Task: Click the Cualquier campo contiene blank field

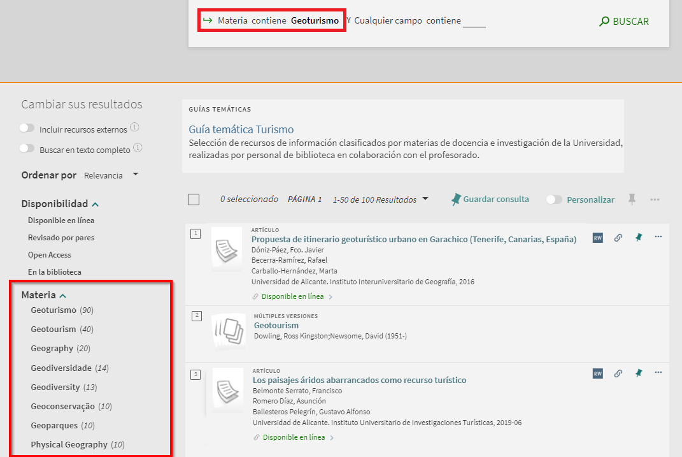Action: tap(474, 22)
